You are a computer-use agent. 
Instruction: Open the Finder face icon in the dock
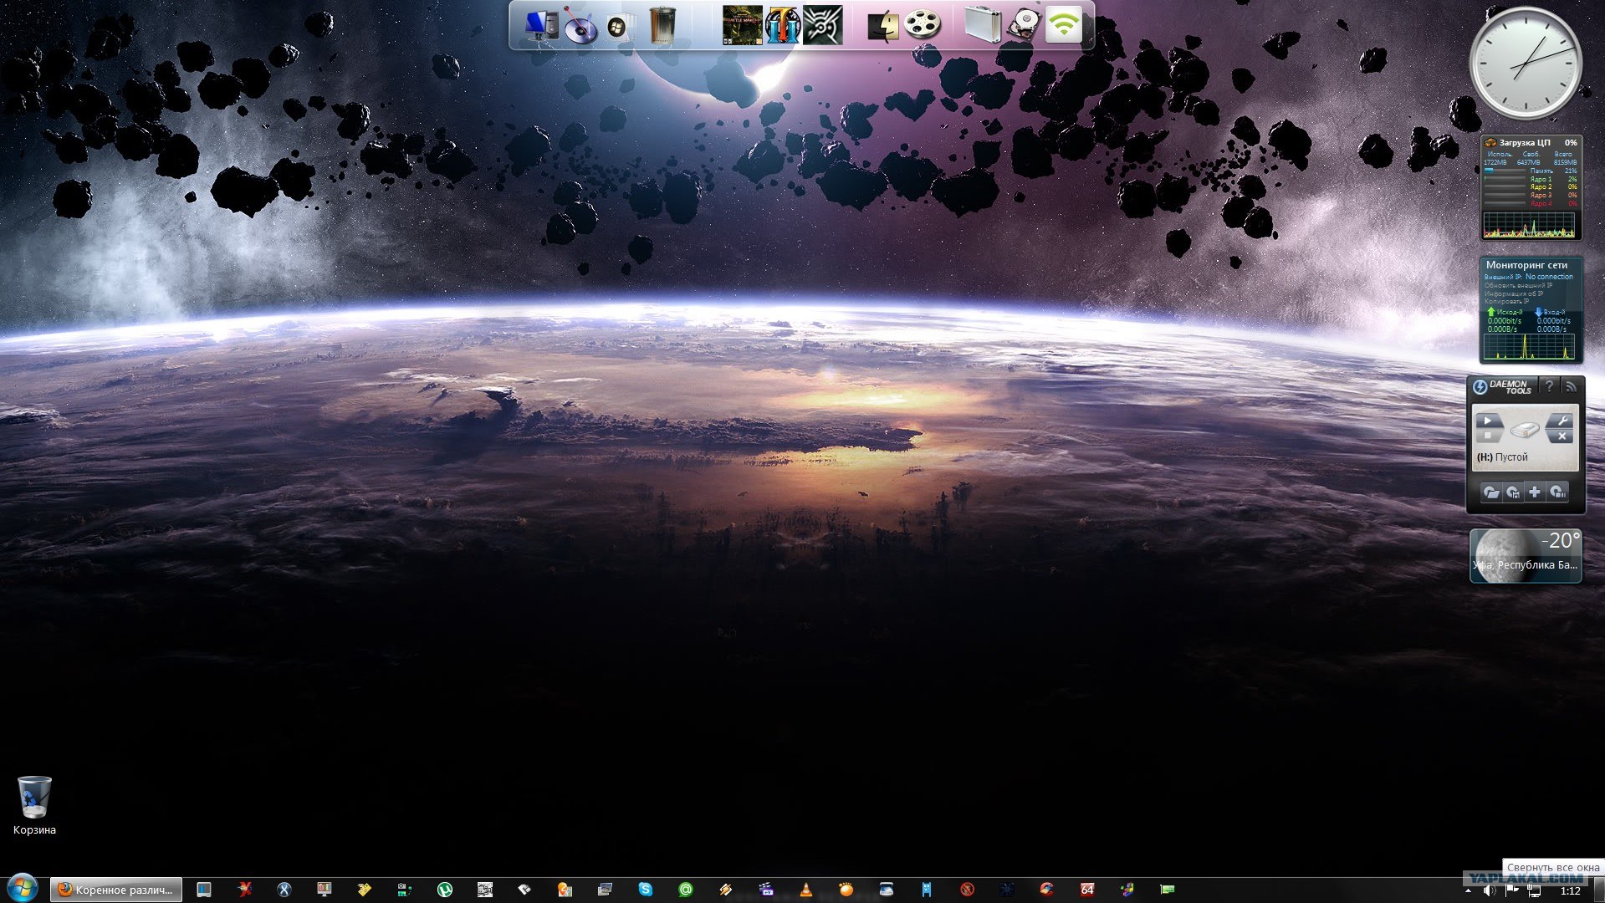(x=882, y=25)
